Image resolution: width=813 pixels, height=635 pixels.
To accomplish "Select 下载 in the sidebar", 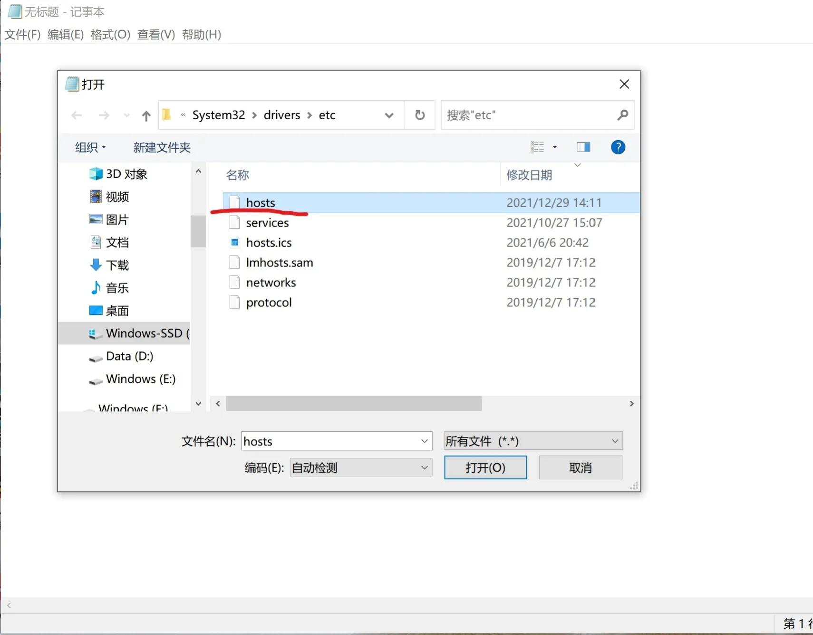I will (x=118, y=265).
